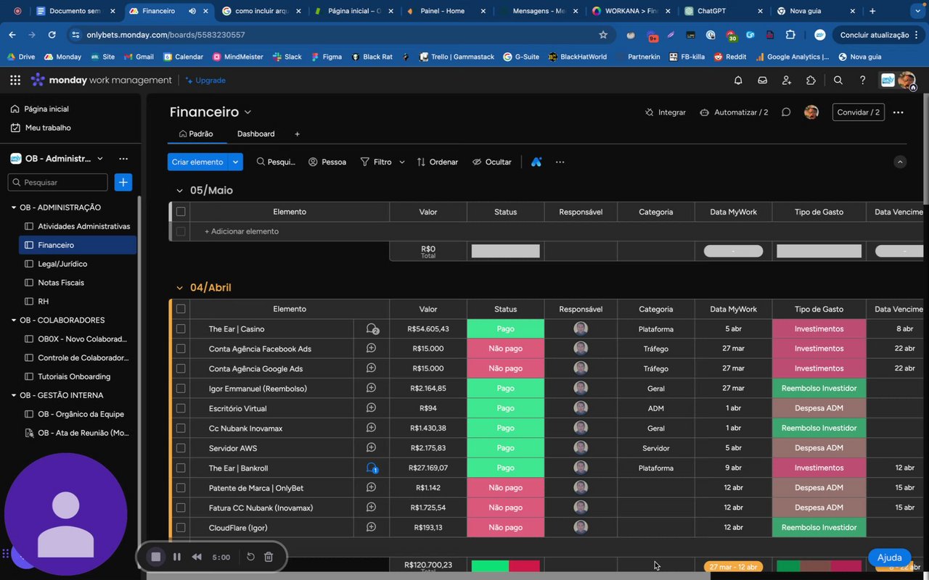929x580 pixels.
Task: Select all items in 05/Maio group
Action: pos(181,212)
